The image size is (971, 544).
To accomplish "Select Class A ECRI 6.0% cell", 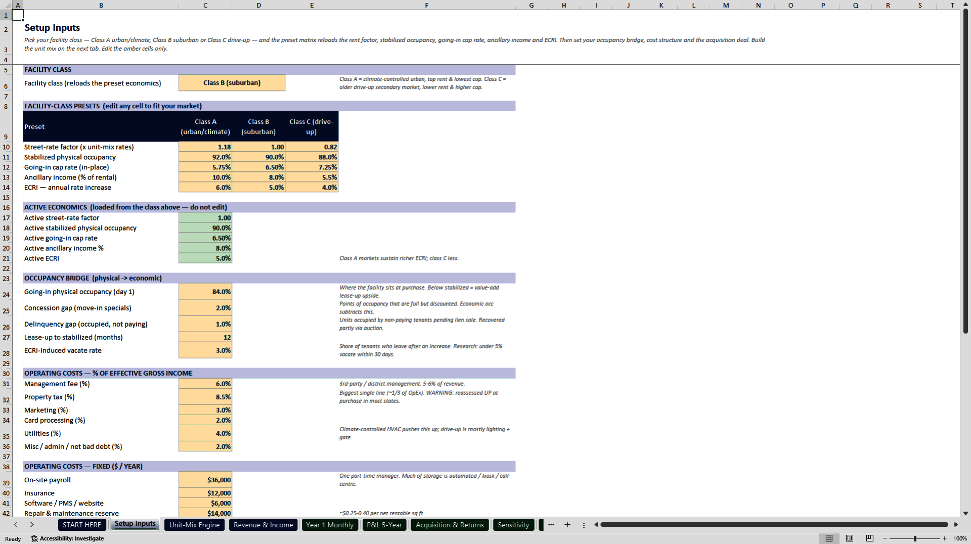I will click(x=205, y=188).
